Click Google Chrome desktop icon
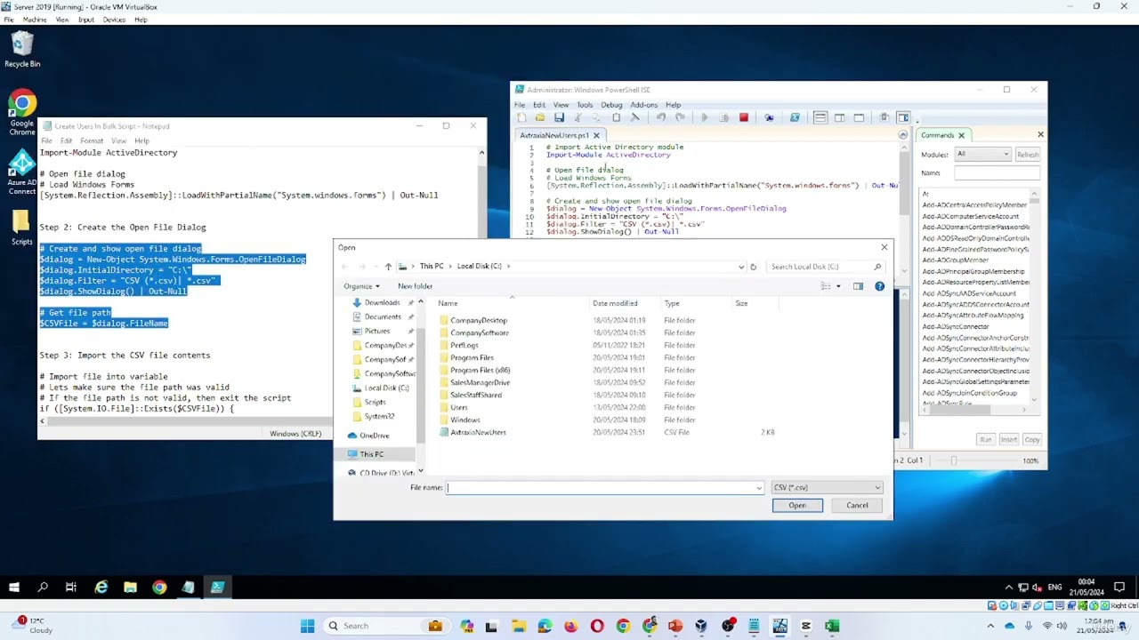The image size is (1139, 640). click(22, 113)
